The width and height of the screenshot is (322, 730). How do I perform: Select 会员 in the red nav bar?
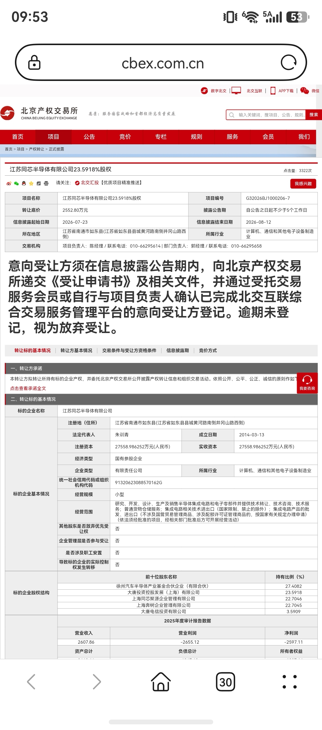tap(268, 137)
